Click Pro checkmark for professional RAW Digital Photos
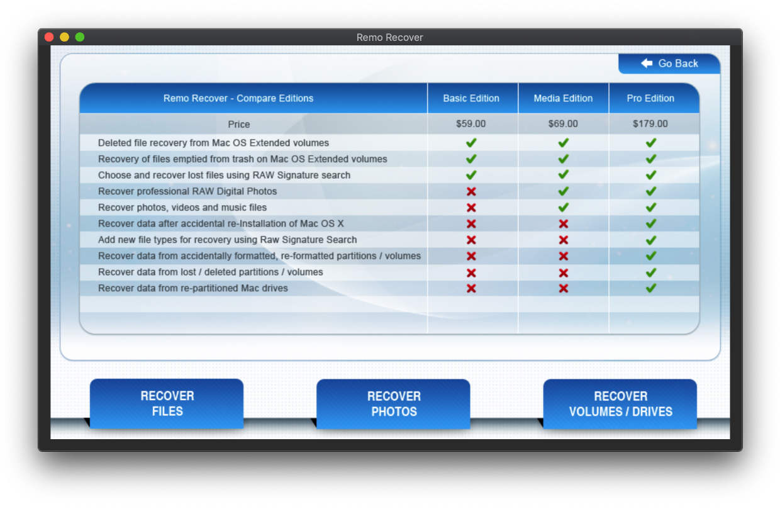The height and width of the screenshot is (509, 780). pos(650,191)
